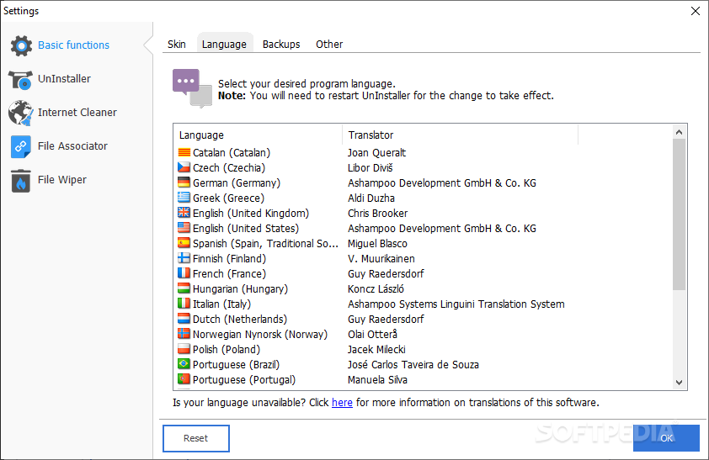Viewport: 709px width, 460px height.
Task: Switch to the Language tab
Action: 224,45
